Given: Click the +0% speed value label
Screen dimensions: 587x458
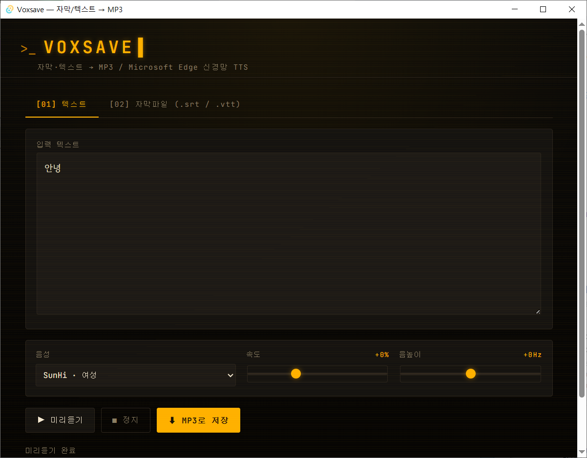Looking at the screenshot, I should pyautogui.click(x=382, y=355).
